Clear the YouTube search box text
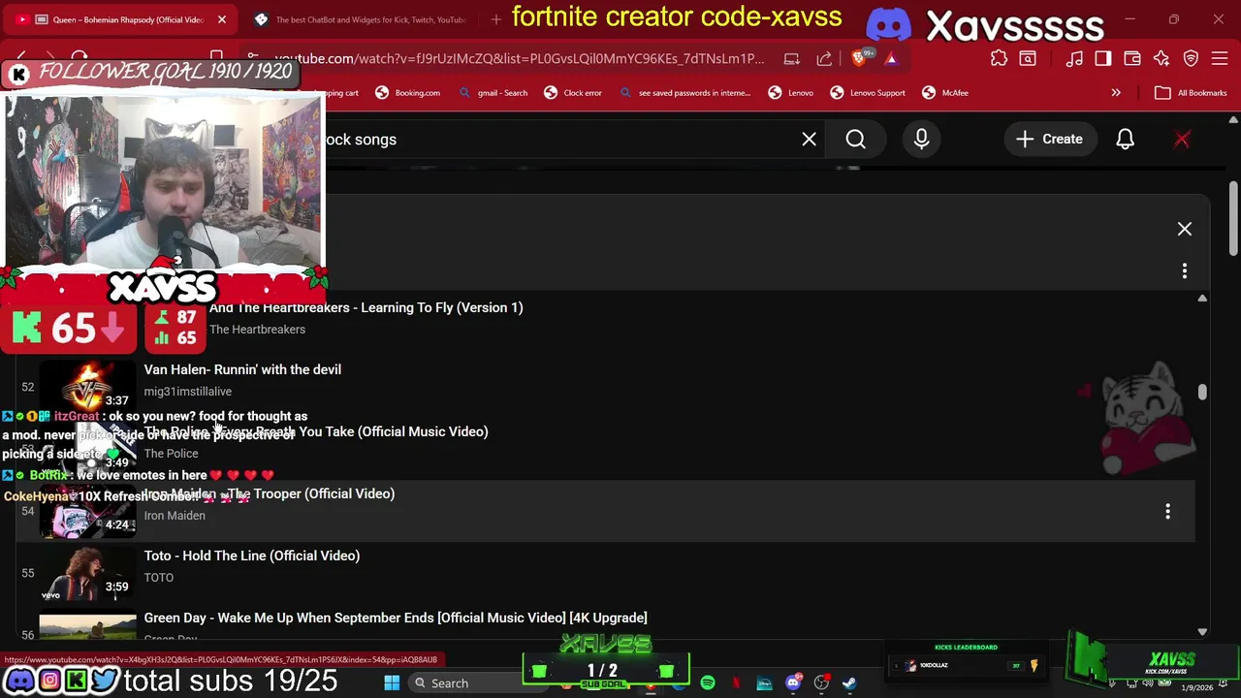The height and width of the screenshot is (698, 1241). pyautogui.click(x=809, y=139)
